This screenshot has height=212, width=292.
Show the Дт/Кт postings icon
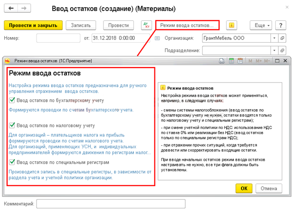tap(146, 25)
